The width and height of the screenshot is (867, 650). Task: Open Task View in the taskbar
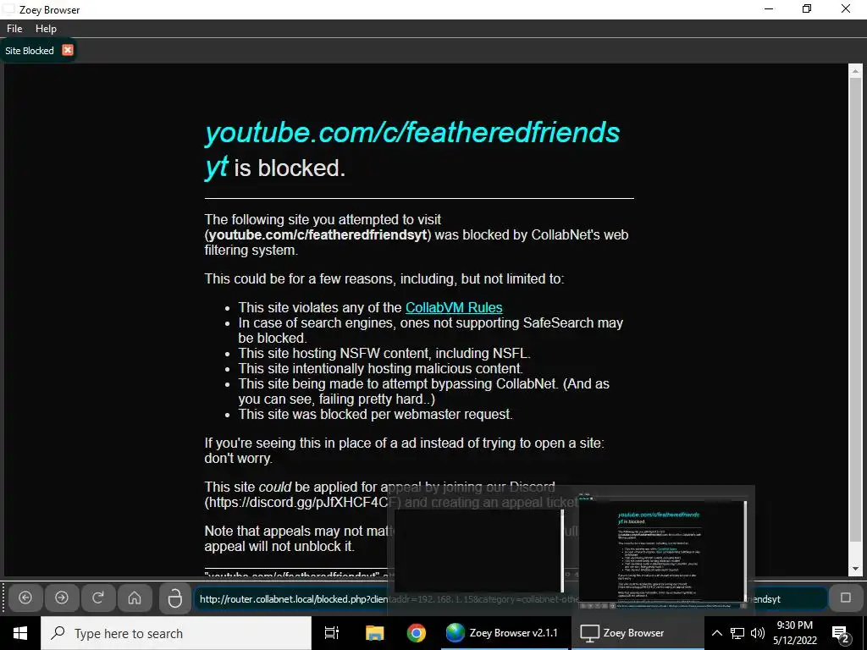click(332, 633)
